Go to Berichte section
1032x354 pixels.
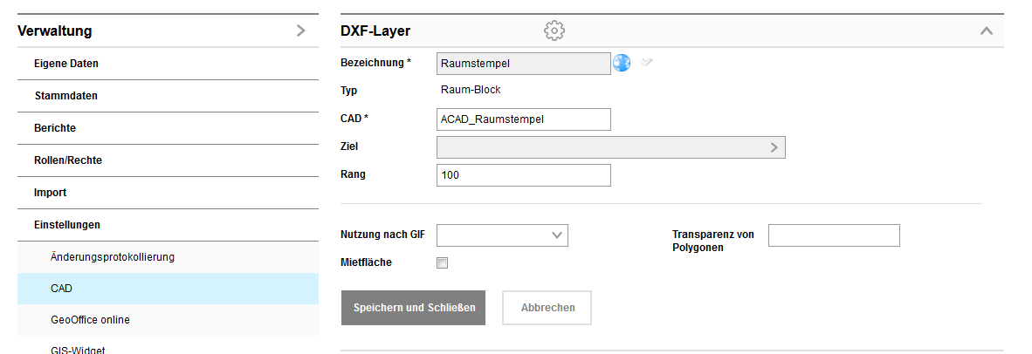click(x=55, y=128)
